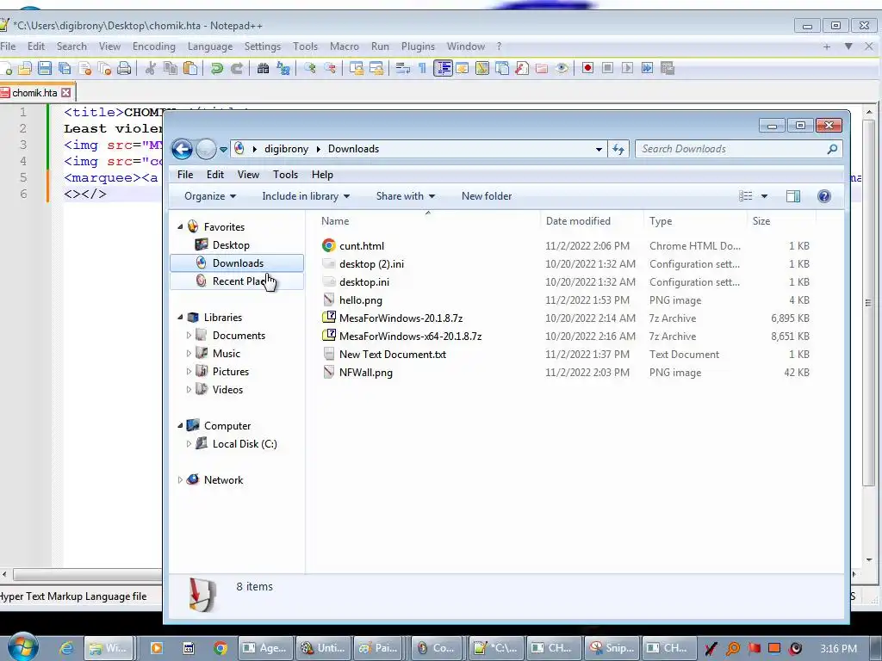Click the Windows Start orb

[x=22, y=647]
